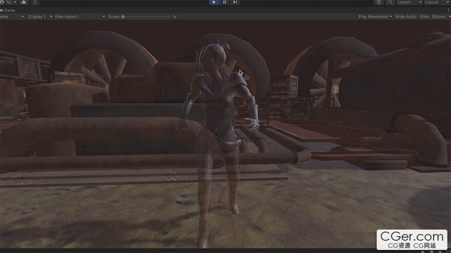Viewport: 451px width, 253px height.
Task: Open the Display 1 dropdown
Action: point(40,17)
